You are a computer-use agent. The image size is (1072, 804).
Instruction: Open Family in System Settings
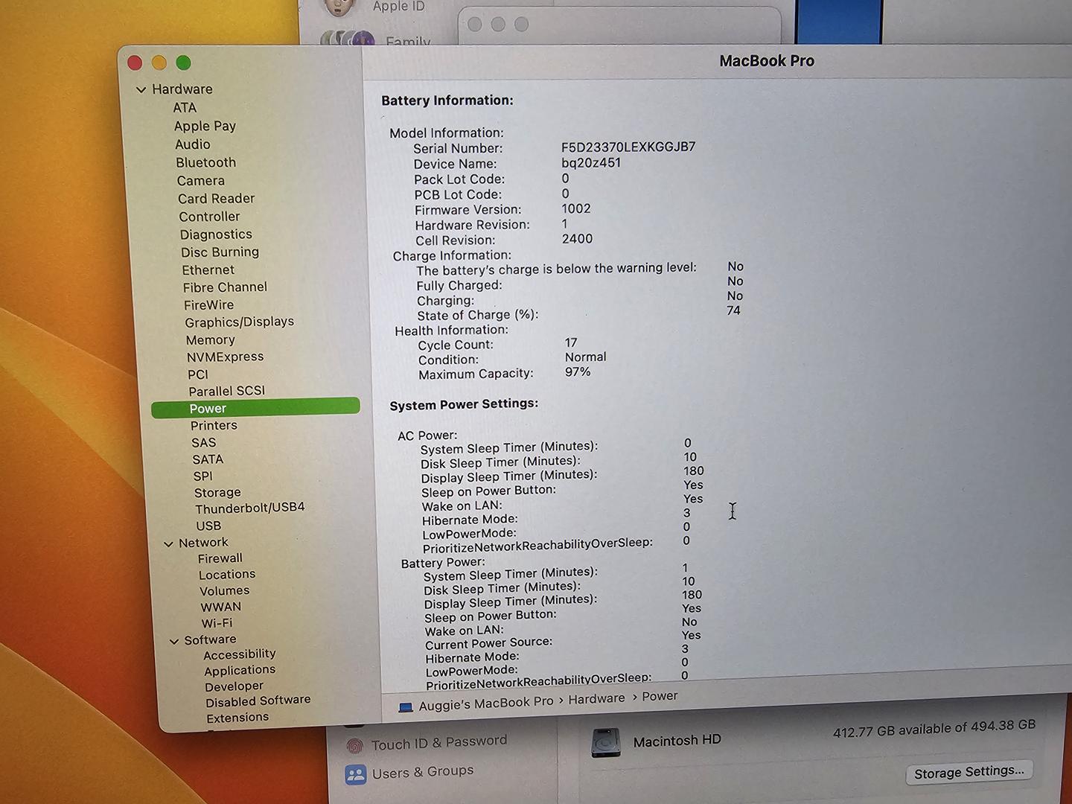(x=408, y=42)
